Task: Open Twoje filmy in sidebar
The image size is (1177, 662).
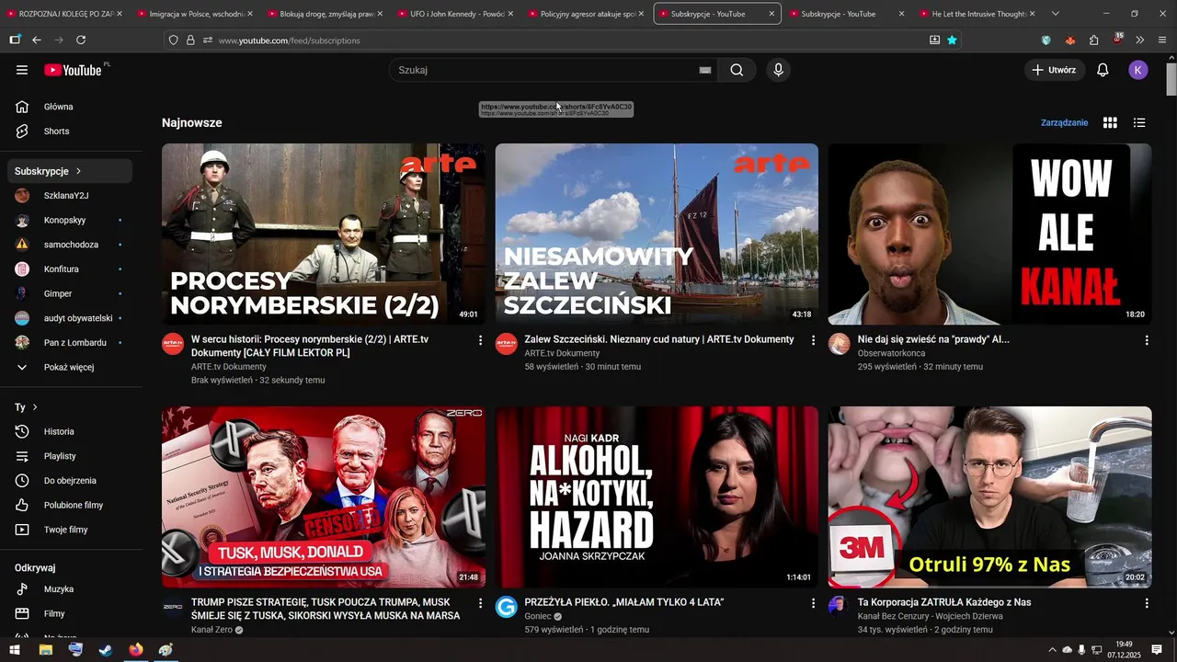Action: click(70, 530)
